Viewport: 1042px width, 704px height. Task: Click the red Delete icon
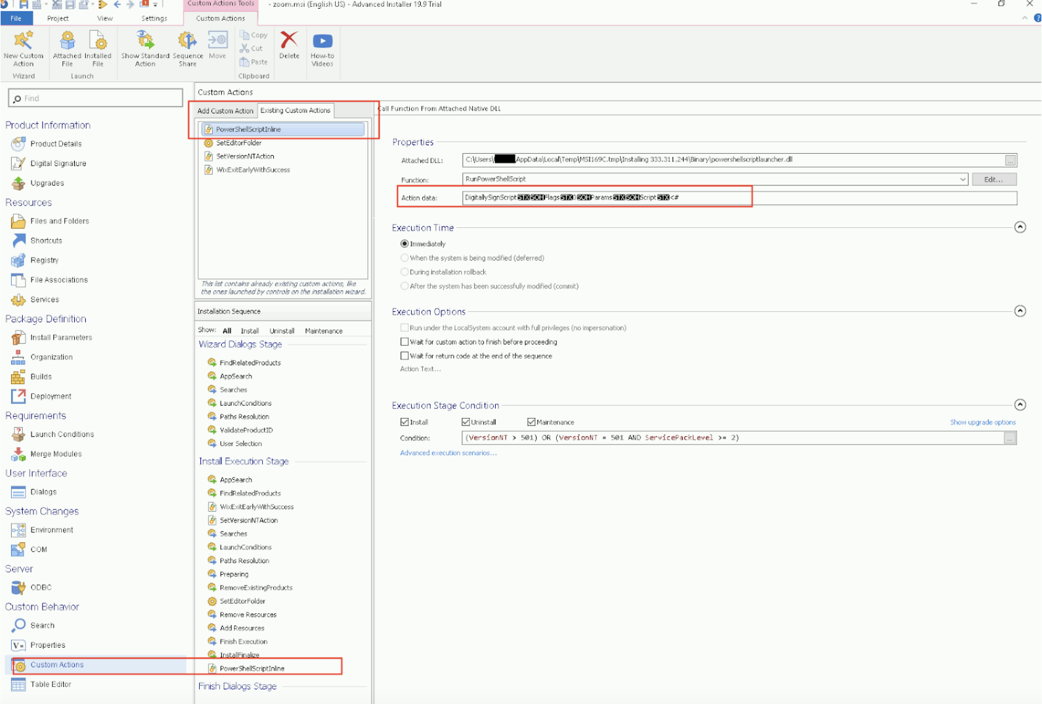289,41
